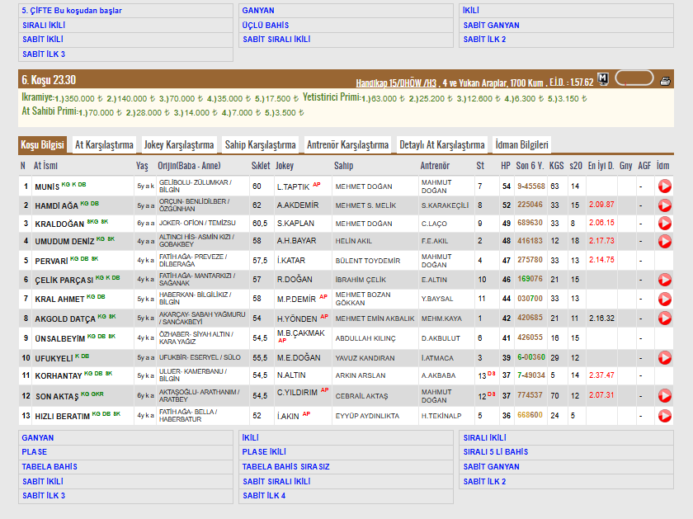Viewport: 693px width, 519px height.
Task: Open TABELA BAHİS SIRASIZ link
Action: [x=285, y=466]
